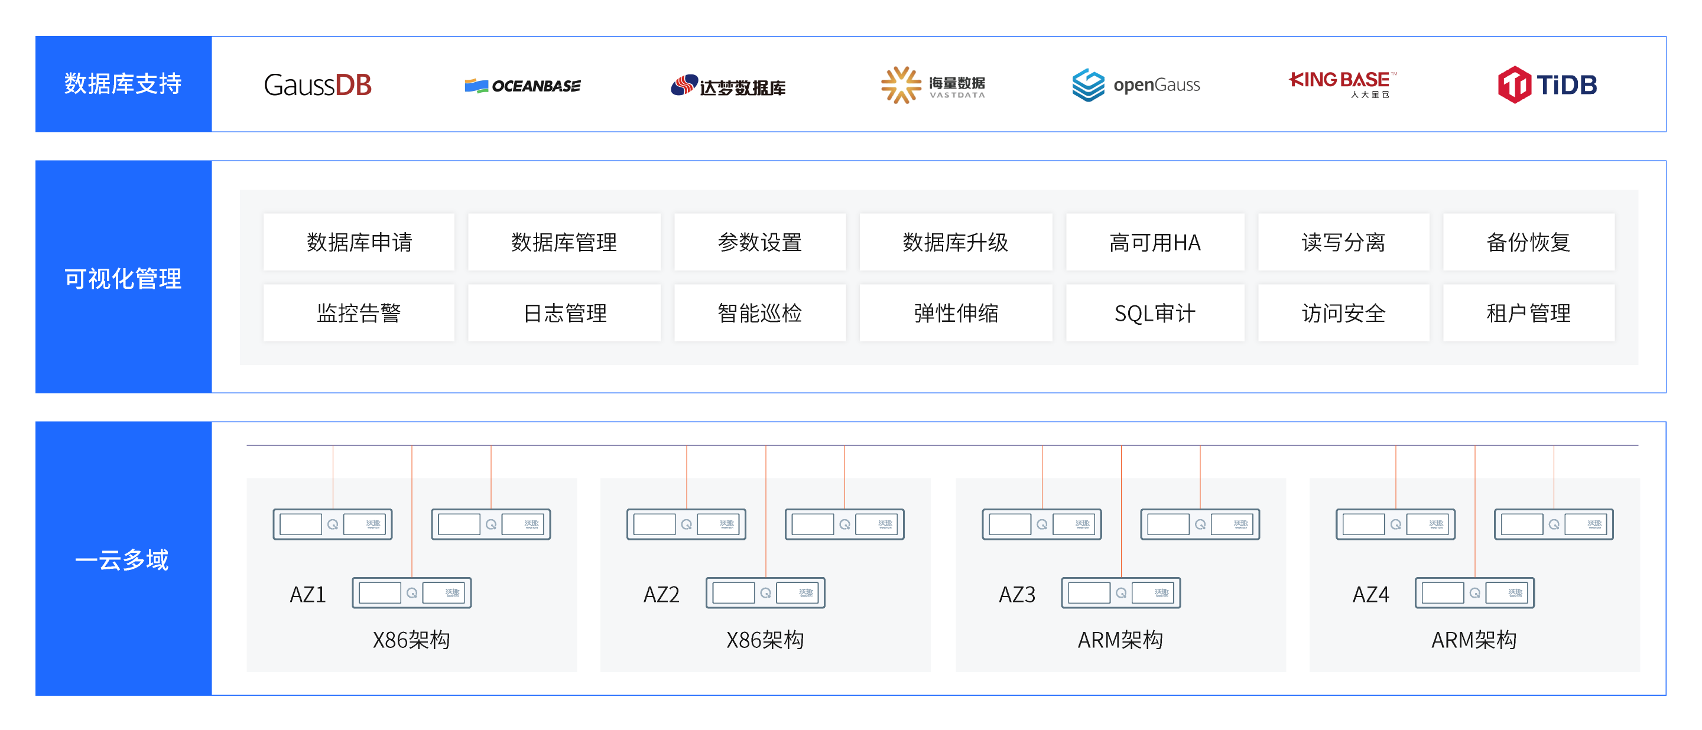Open the 监控告警 tile
Viewport: 1702px width, 730px height.
tap(359, 313)
